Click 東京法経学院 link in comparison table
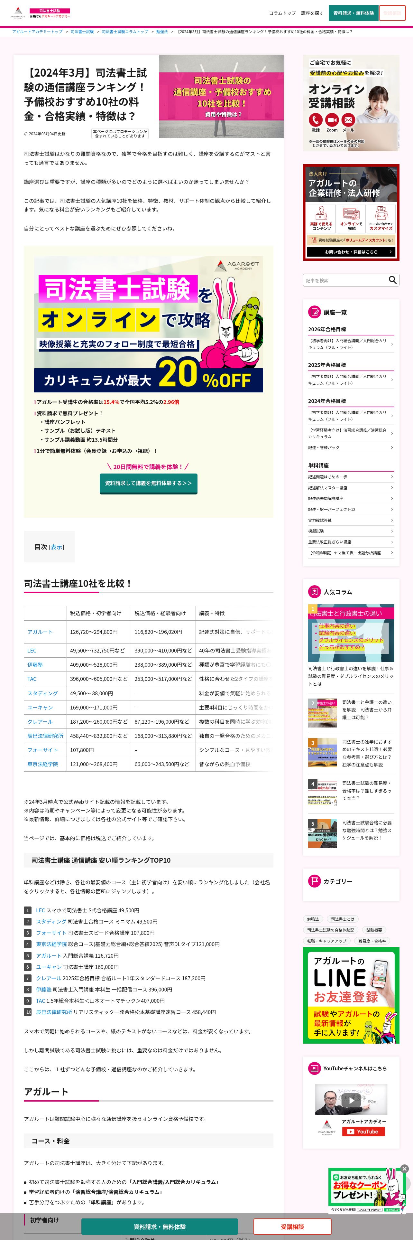The width and height of the screenshot is (413, 1240). pos(43,764)
